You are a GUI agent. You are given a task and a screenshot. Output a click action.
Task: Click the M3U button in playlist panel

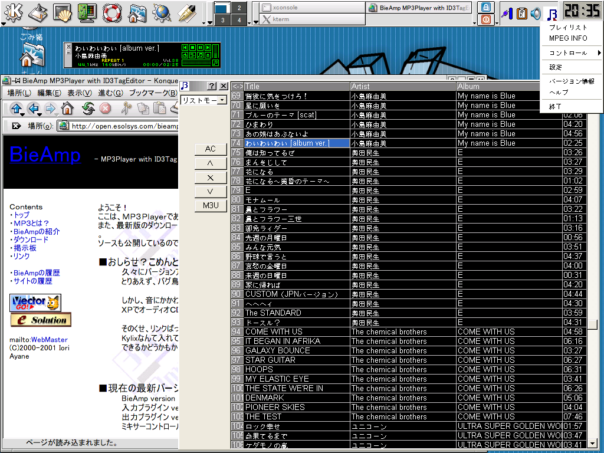(x=211, y=205)
